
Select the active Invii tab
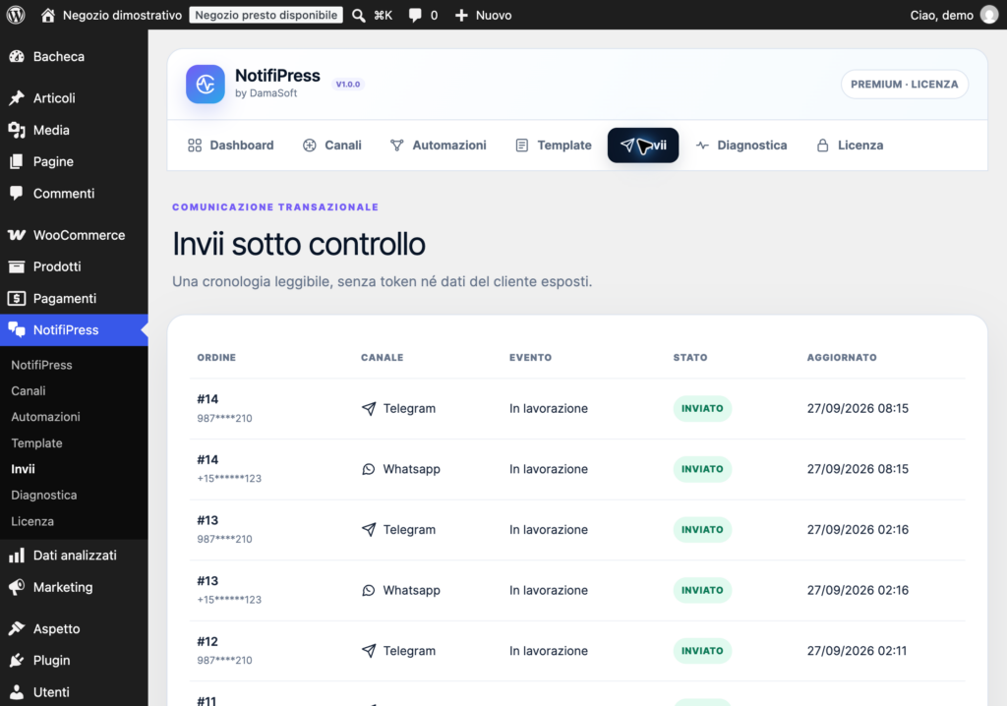643,146
